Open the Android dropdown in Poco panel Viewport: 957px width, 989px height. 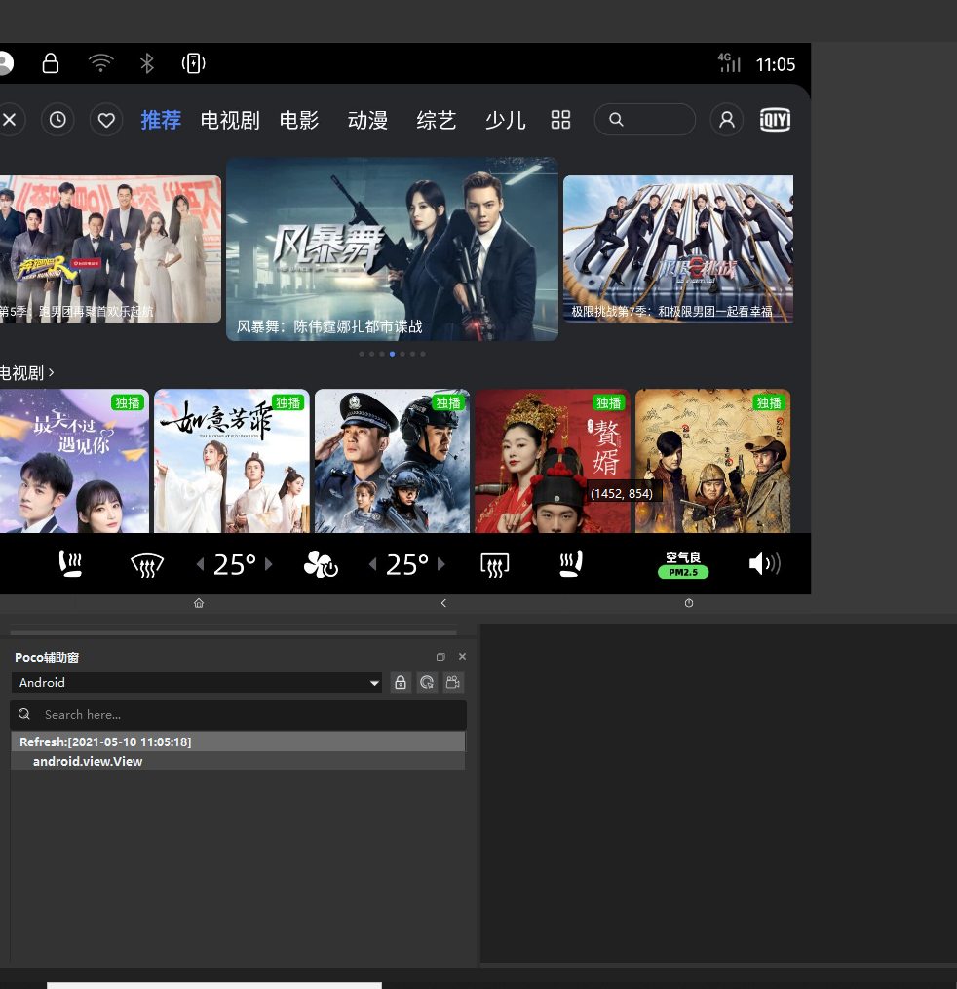pyautogui.click(x=197, y=682)
